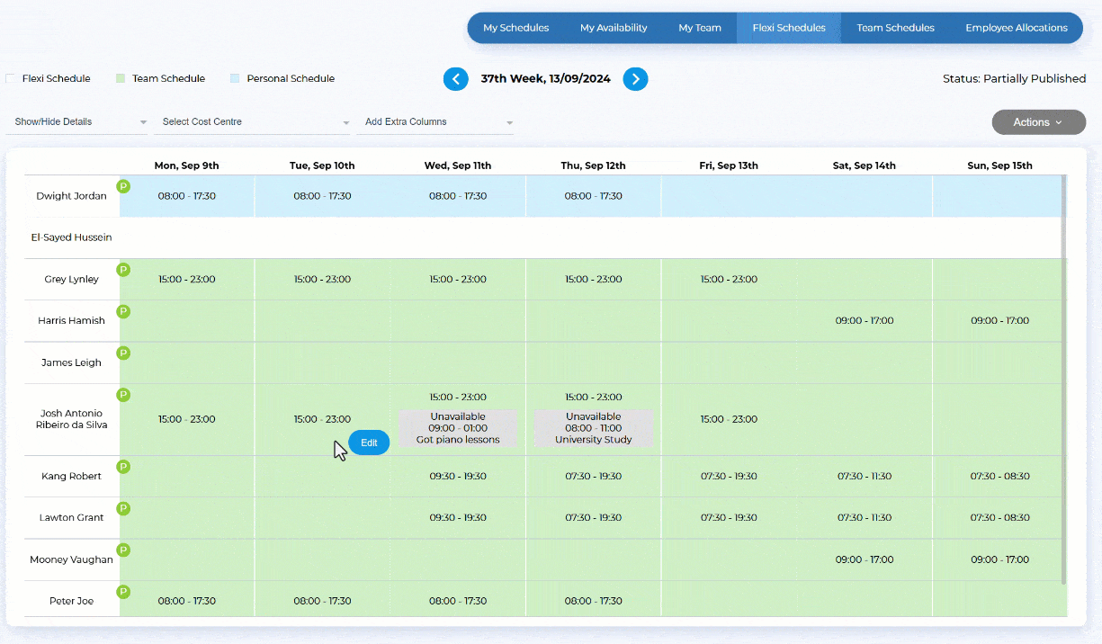Screen dimensions: 1102x644
Task: Click Harris Hamish's green P status badge
Action: point(123,311)
